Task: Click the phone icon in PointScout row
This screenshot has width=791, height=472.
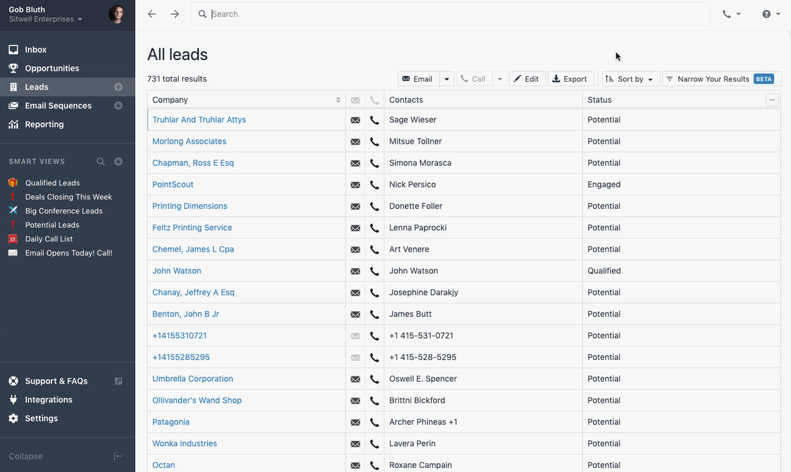Action: click(x=374, y=185)
